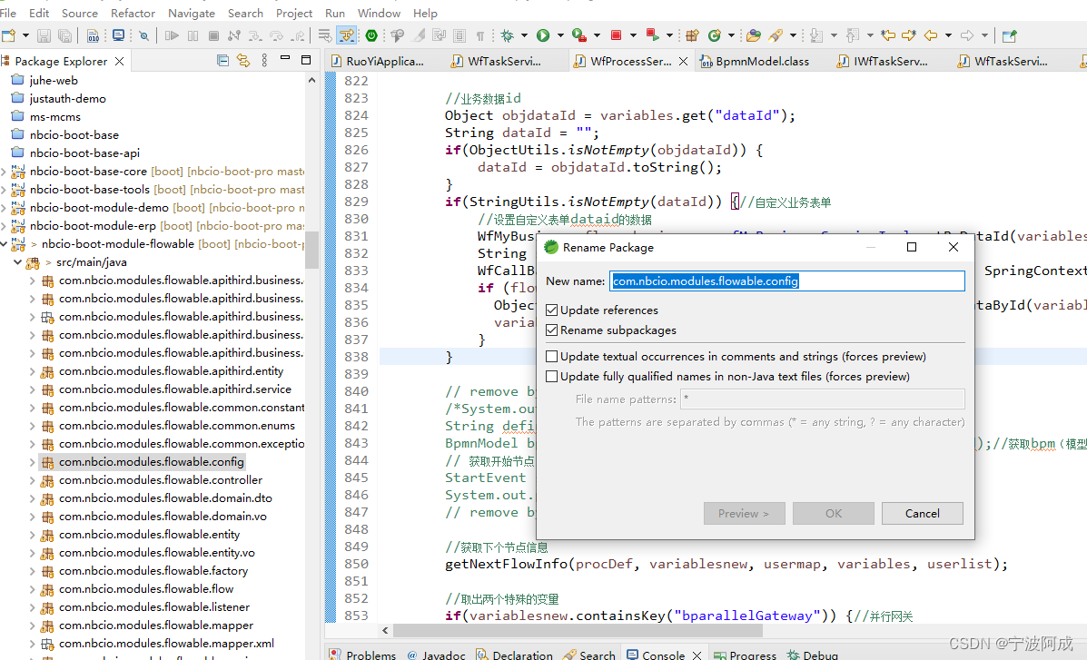This screenshot has height=660, width=1087.
Task: Open the Declaration bottom tab
Action: [x=514, y=655]
